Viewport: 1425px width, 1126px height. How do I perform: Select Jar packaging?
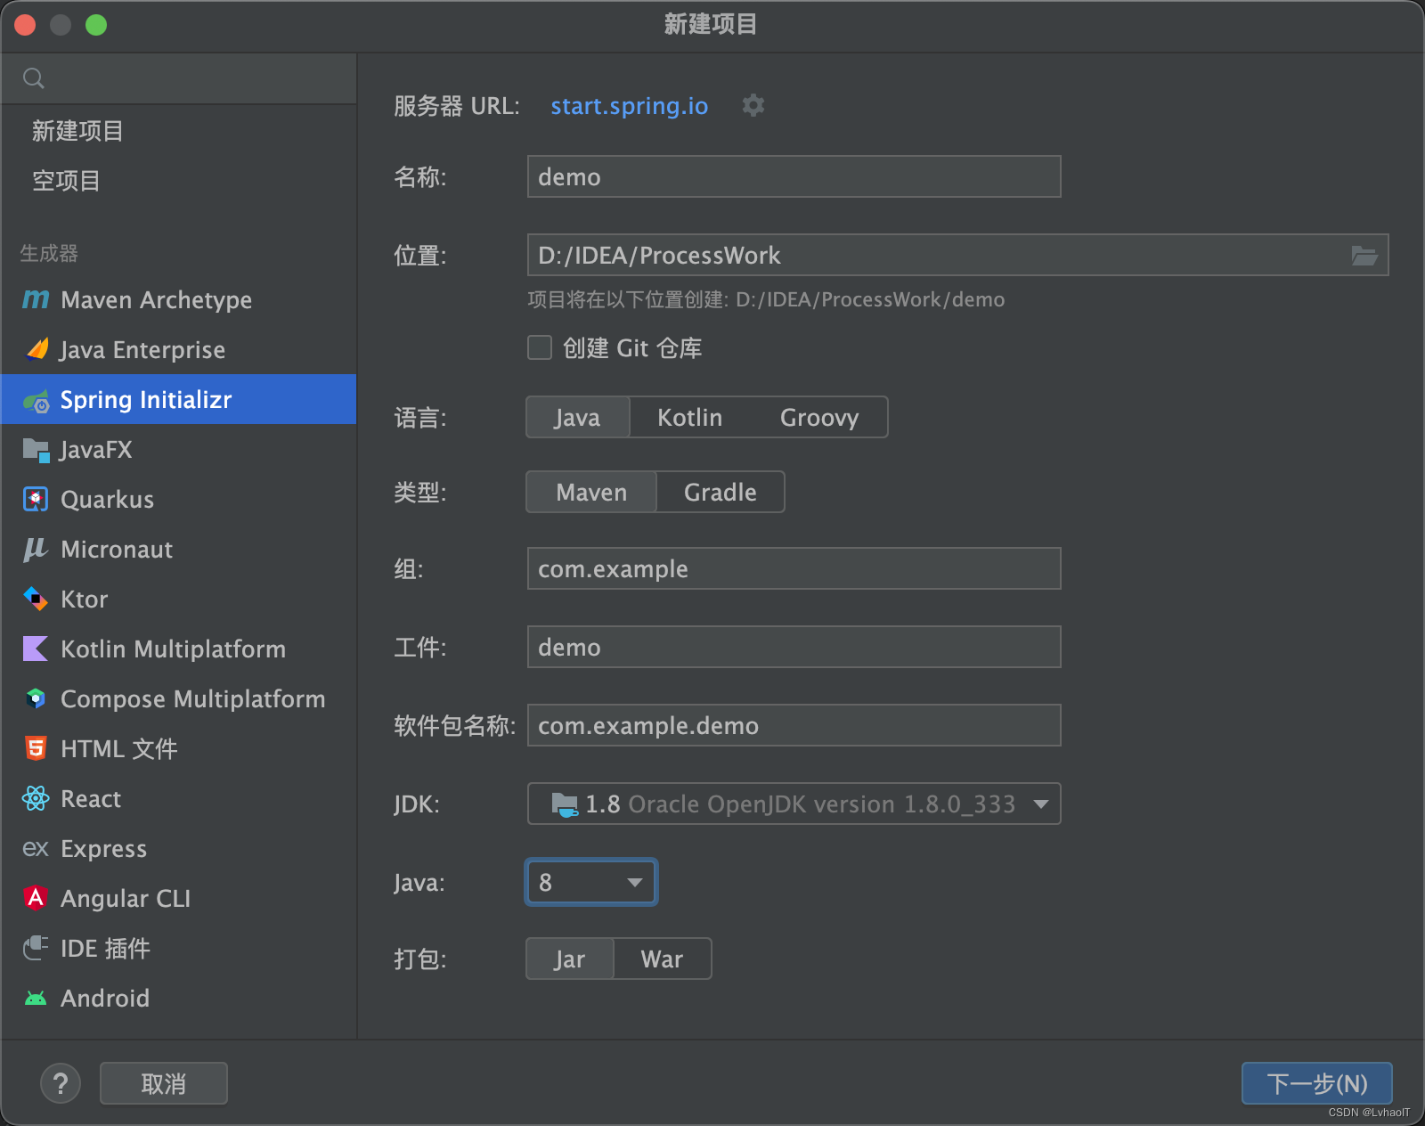click(570, 959)
